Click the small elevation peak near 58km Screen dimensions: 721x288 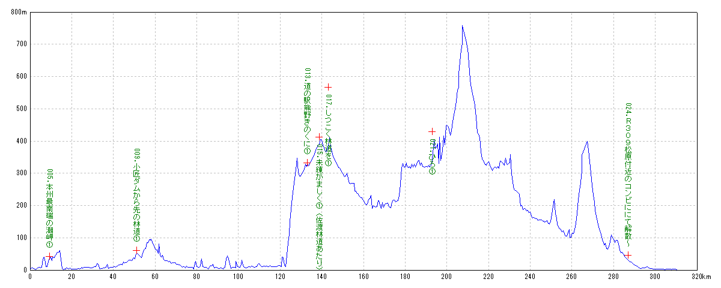tap(151, 239)
